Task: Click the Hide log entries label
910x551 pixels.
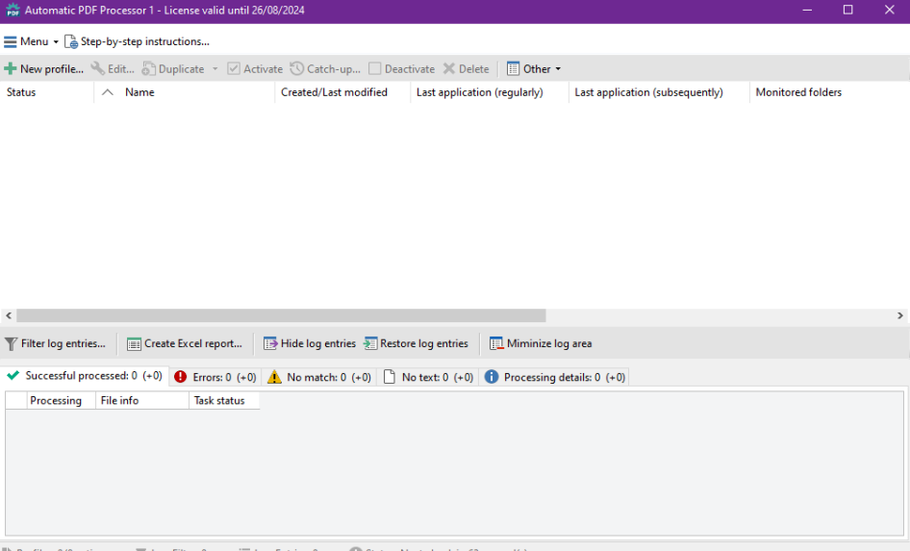Action: click(x=318, y=343)
